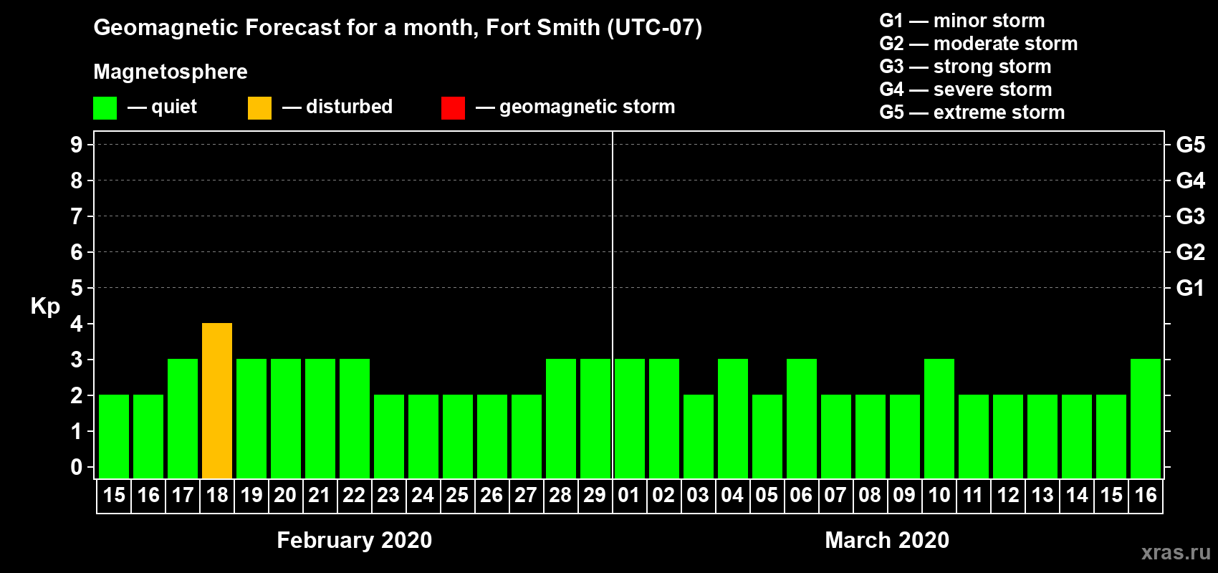Click the green bar for March 10
Image resolution: width=1218 pixels, height=573 pixels.
(x=939, y=419)
